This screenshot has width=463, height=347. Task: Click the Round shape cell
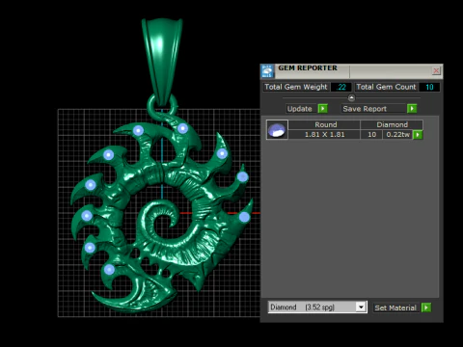click(324, 124)
